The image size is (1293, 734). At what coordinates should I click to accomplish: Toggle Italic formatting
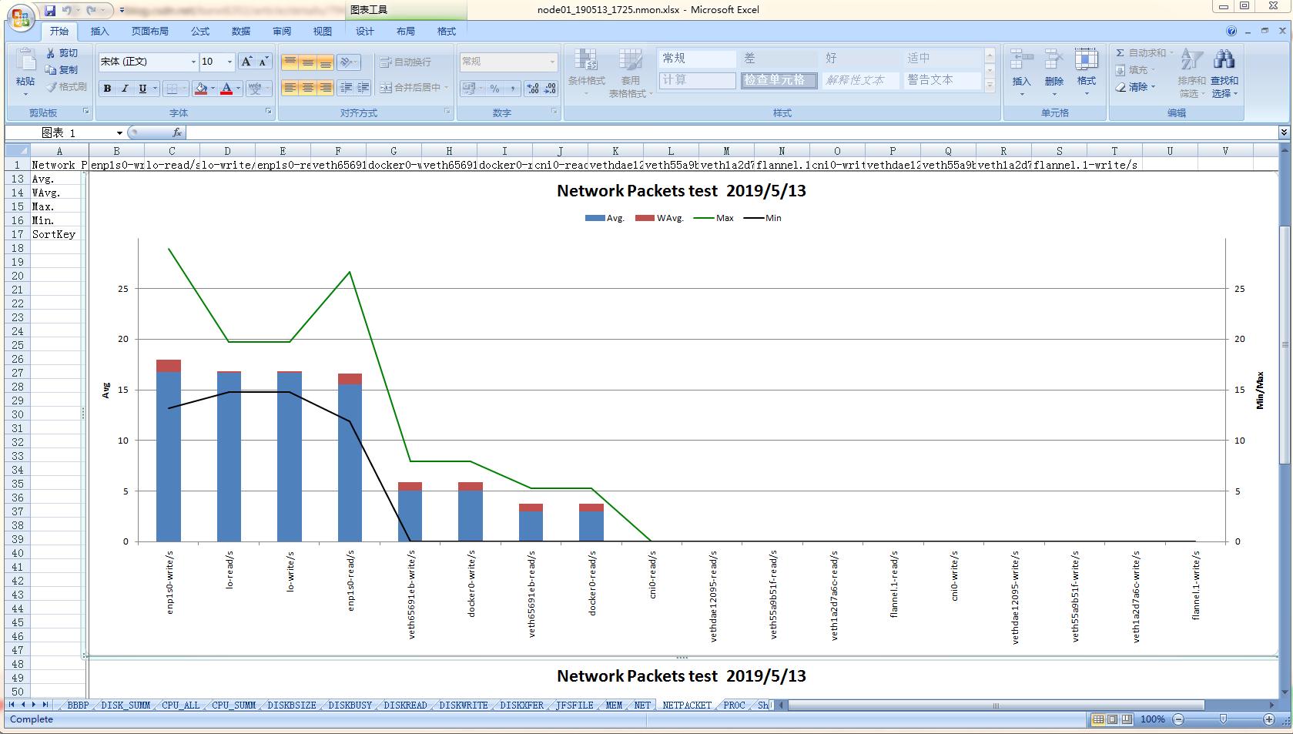125,89
